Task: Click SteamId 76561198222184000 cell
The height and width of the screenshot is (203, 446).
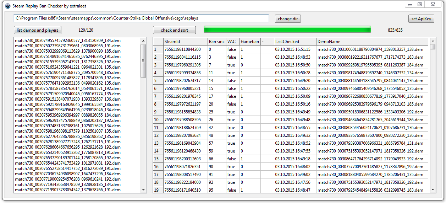Action: pos(186,182)
